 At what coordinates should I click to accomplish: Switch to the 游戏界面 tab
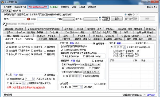click(6, 11)
